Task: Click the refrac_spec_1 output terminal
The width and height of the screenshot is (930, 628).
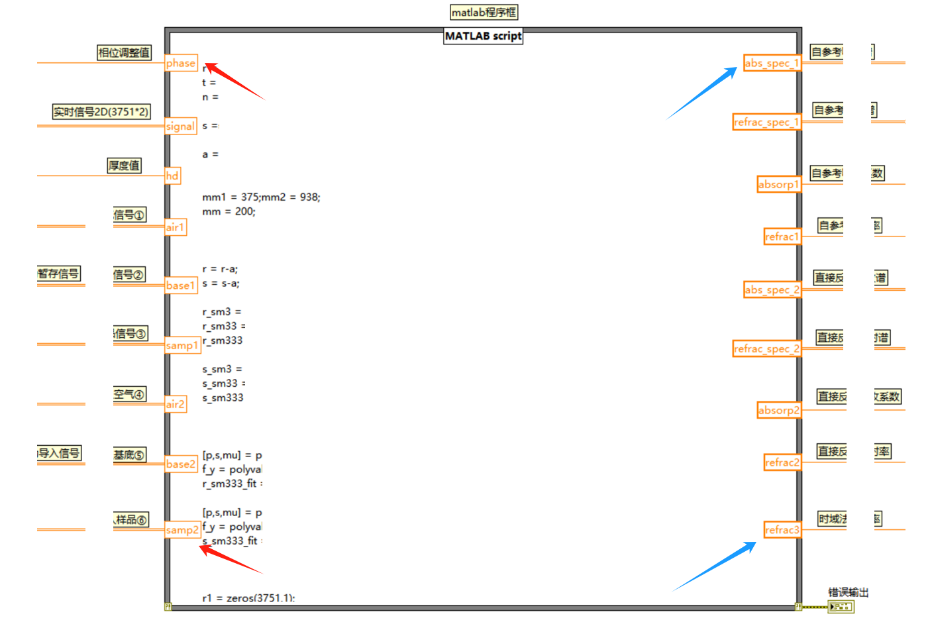Action: coord(767,122)
